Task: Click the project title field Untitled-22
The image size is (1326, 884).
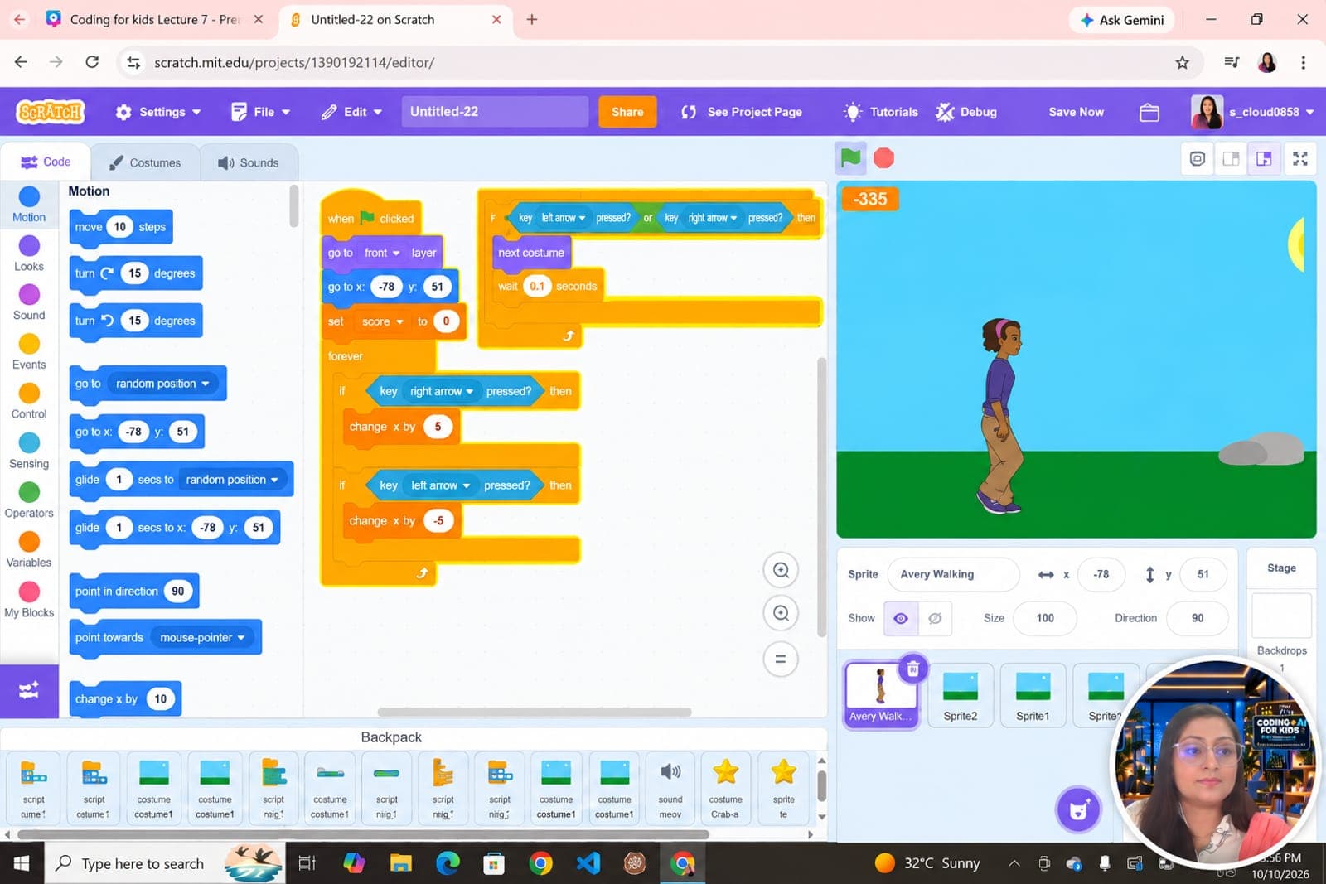Action: pyautogui.click(x=495, y=112)
